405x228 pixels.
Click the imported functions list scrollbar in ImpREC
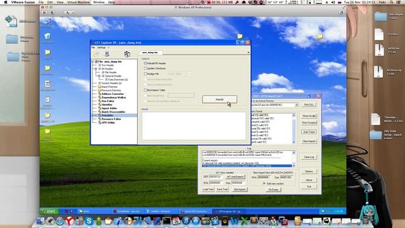(x=294, y=129)
